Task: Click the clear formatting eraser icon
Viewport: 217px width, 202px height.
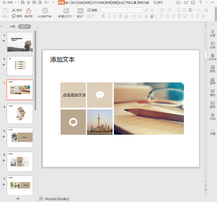Action: click(146, 16)
